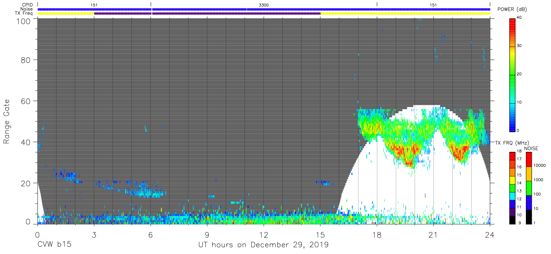Click the 30 tick on POWER scale

pyautogui.click(x=520, y=46)
